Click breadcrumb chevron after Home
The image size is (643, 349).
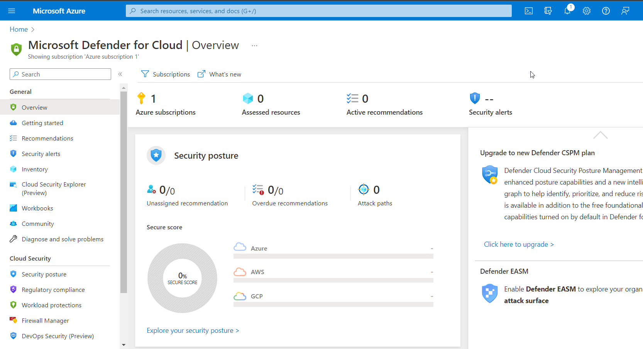click(x=33, y=29)
